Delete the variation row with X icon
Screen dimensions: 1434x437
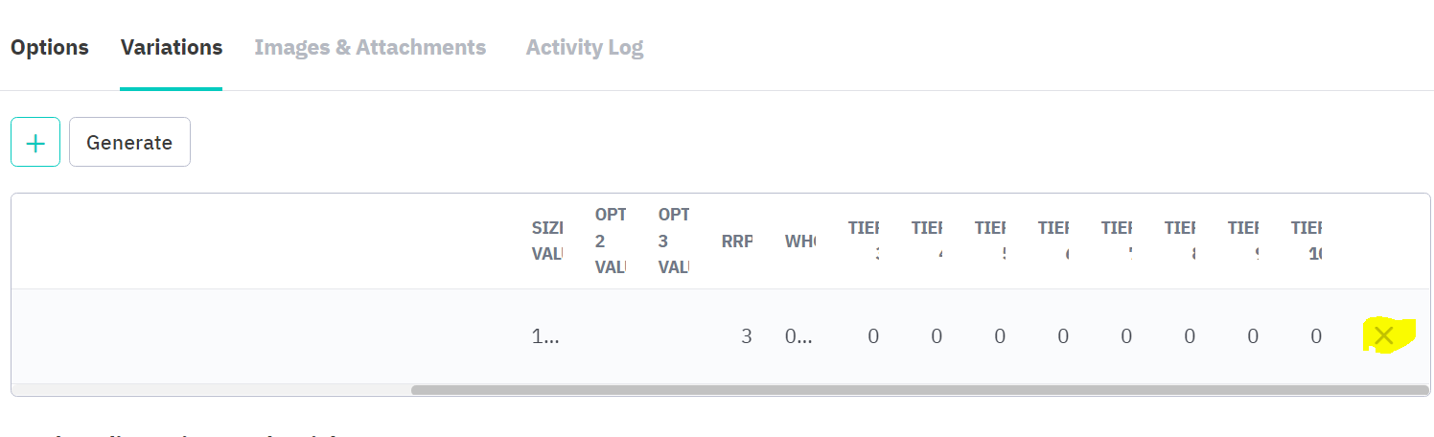1383,335
